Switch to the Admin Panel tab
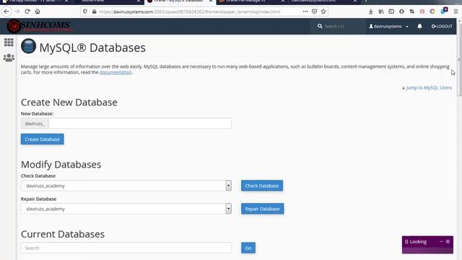The height and width of the screenshot is (260, 462). (x=108, y=1)
